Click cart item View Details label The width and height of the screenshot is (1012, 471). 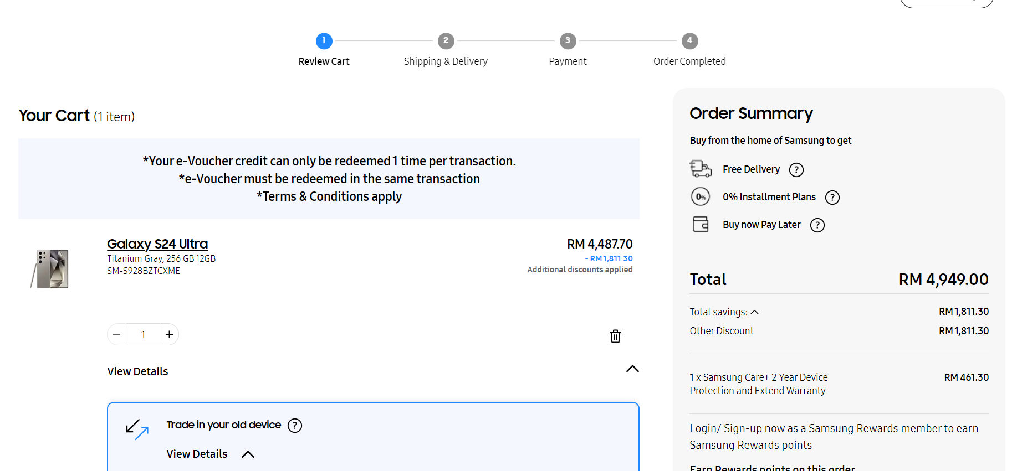pos(137,371)
